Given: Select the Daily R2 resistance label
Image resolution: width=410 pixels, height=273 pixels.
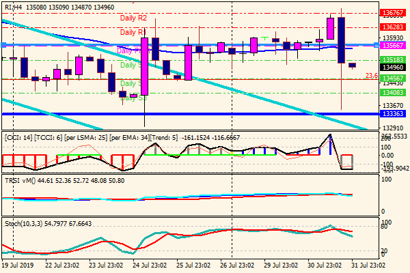Looking at the screenshot, I should click(x=133, y=17).
